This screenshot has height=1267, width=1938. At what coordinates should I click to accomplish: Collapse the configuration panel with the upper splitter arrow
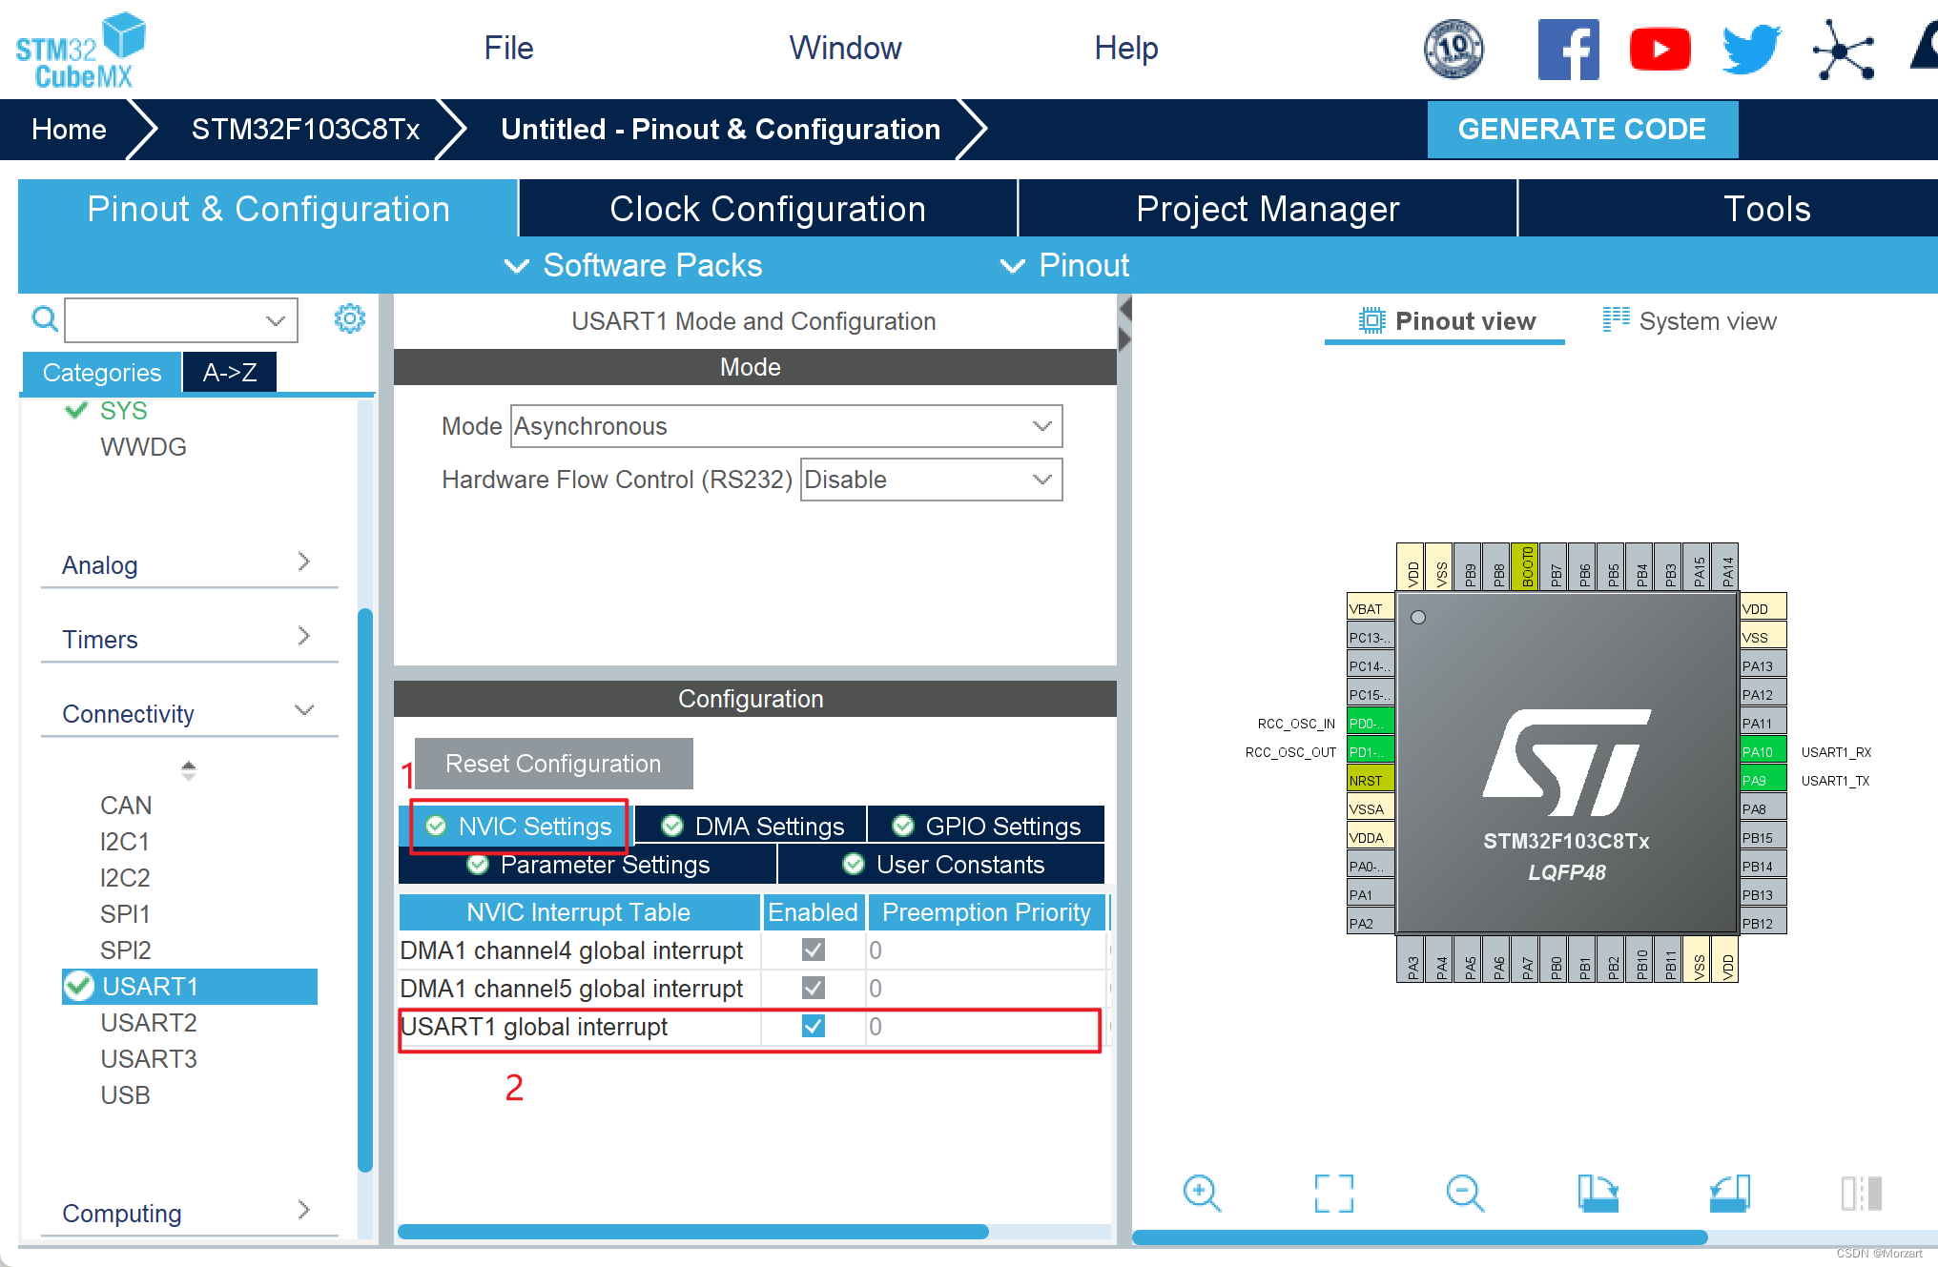click(x=1125, y=309)
